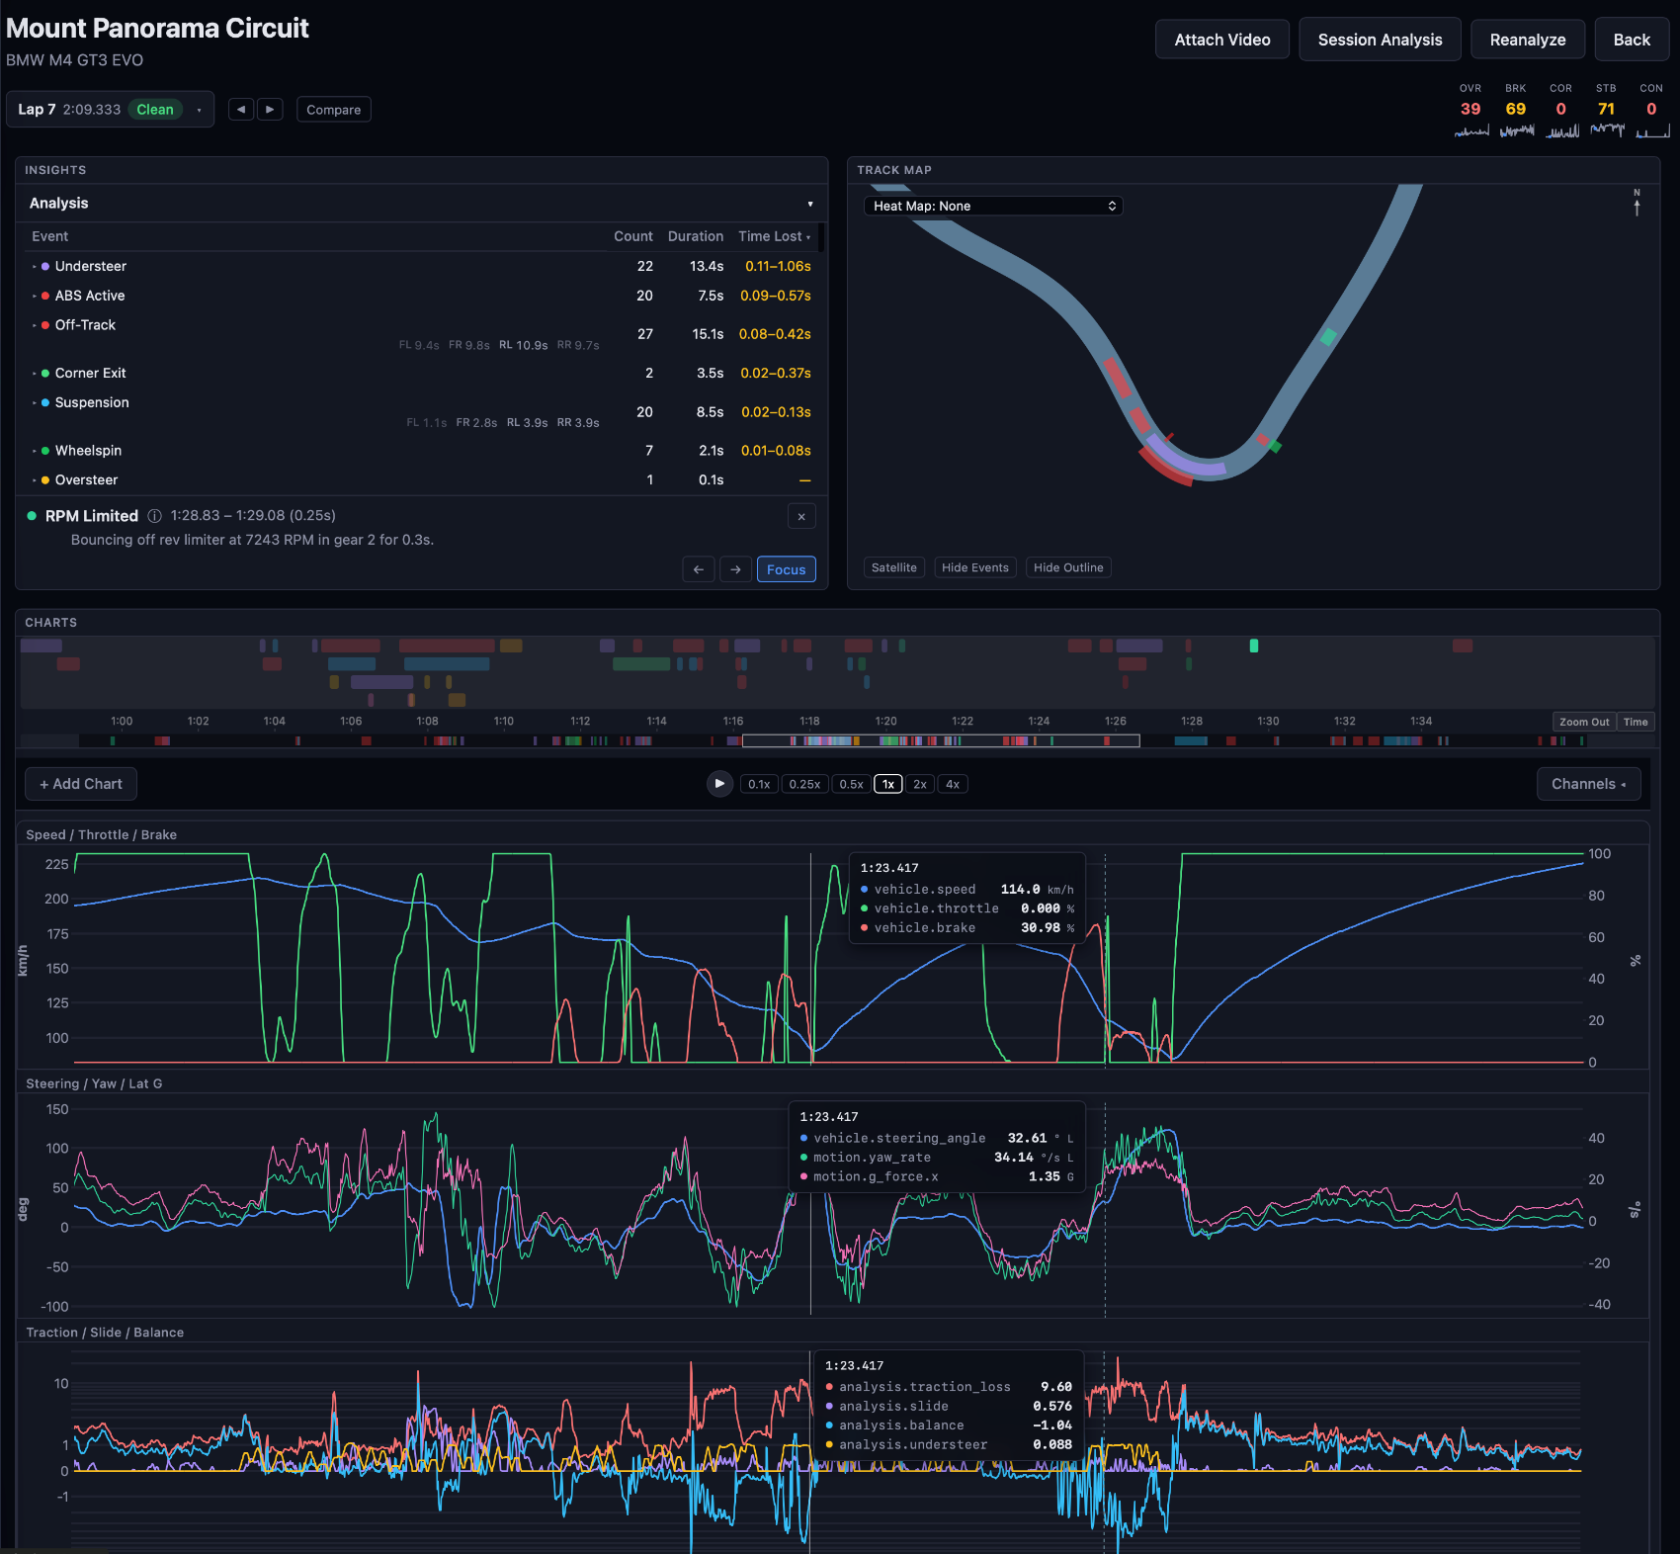This screenshot has height=1554, width=1680.
Task: Jump to previous event arrow
Action: pos(699,569)
